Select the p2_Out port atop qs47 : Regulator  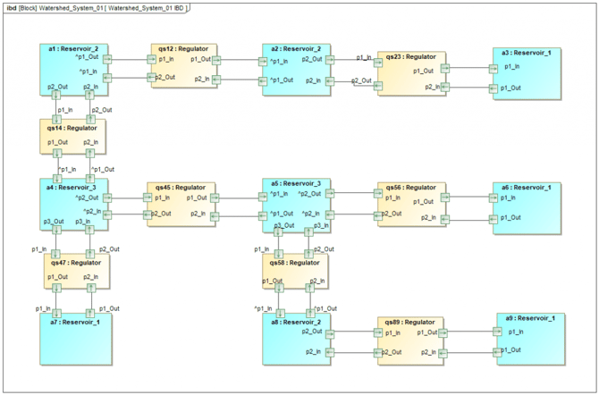click(89, 254)
